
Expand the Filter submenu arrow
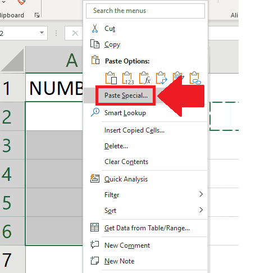[x=201, y=194]
